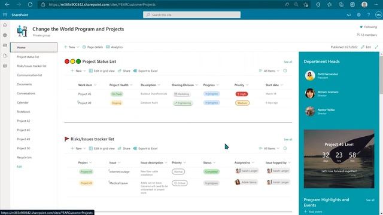Share the Risks/Issues tracker list

pyautogui.click(x=124, y=148)
